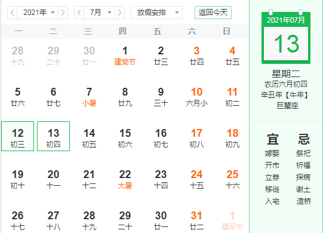Select July 18 初九
This screenshot has height=233, width=323.
(232, 138)
